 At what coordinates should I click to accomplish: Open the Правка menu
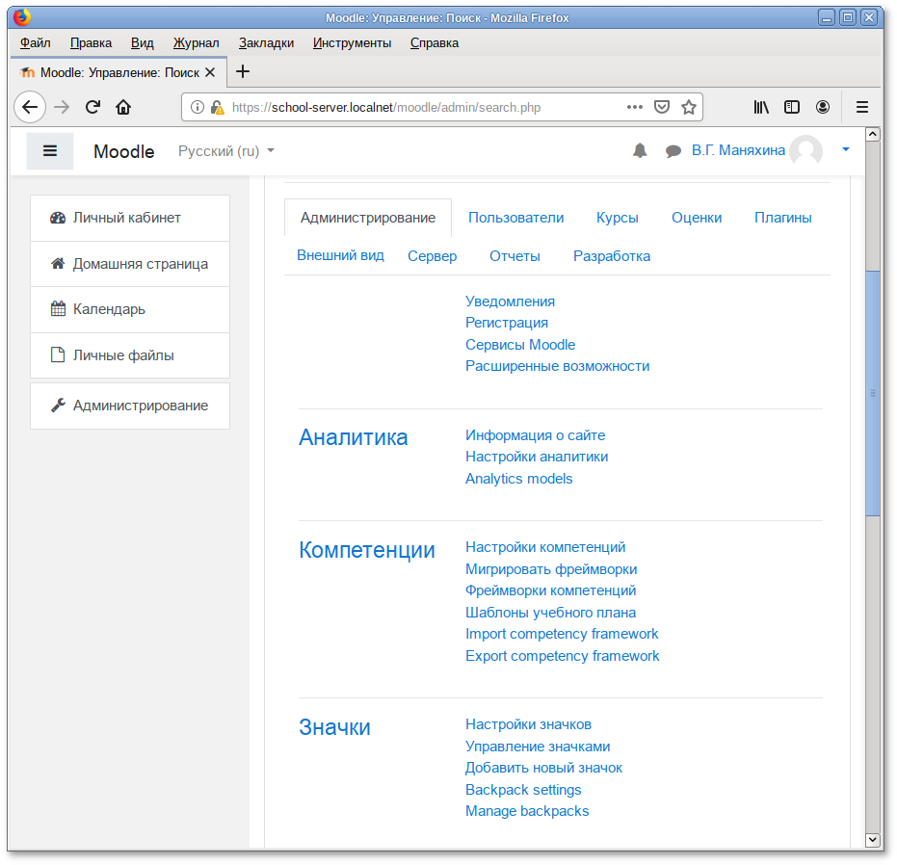(x=91, y=43)
